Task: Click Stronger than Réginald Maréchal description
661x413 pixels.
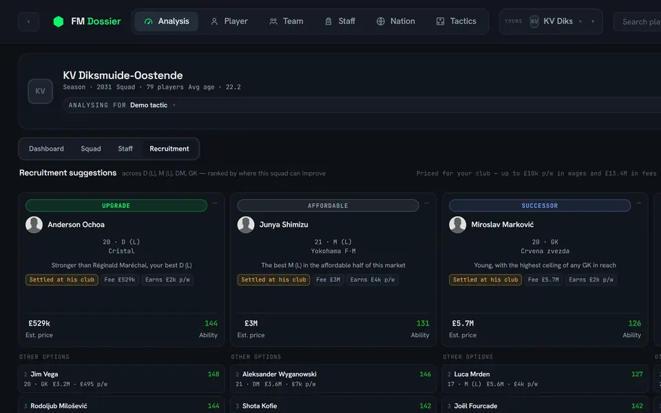Action: [x=121, y=266]
